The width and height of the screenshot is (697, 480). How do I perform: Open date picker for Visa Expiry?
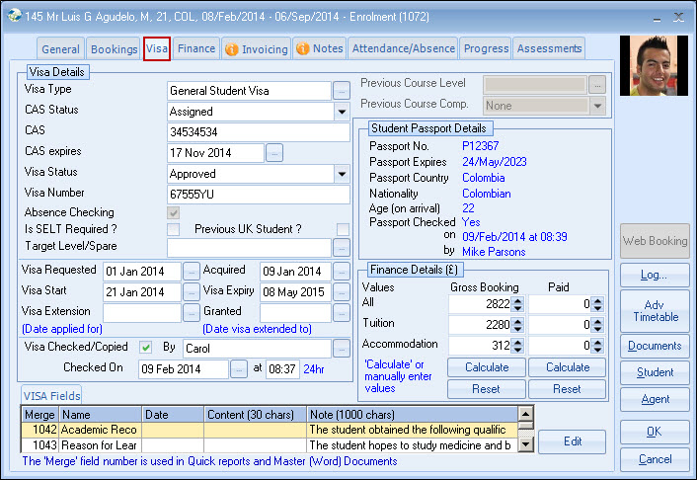coord(342,292)
